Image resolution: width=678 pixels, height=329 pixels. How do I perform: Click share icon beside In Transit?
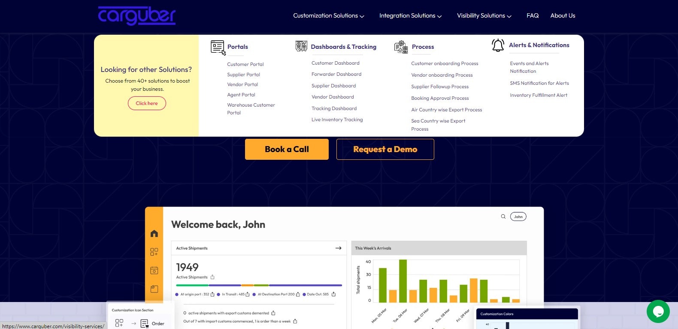pyautogui.click(x=248, y=294)
